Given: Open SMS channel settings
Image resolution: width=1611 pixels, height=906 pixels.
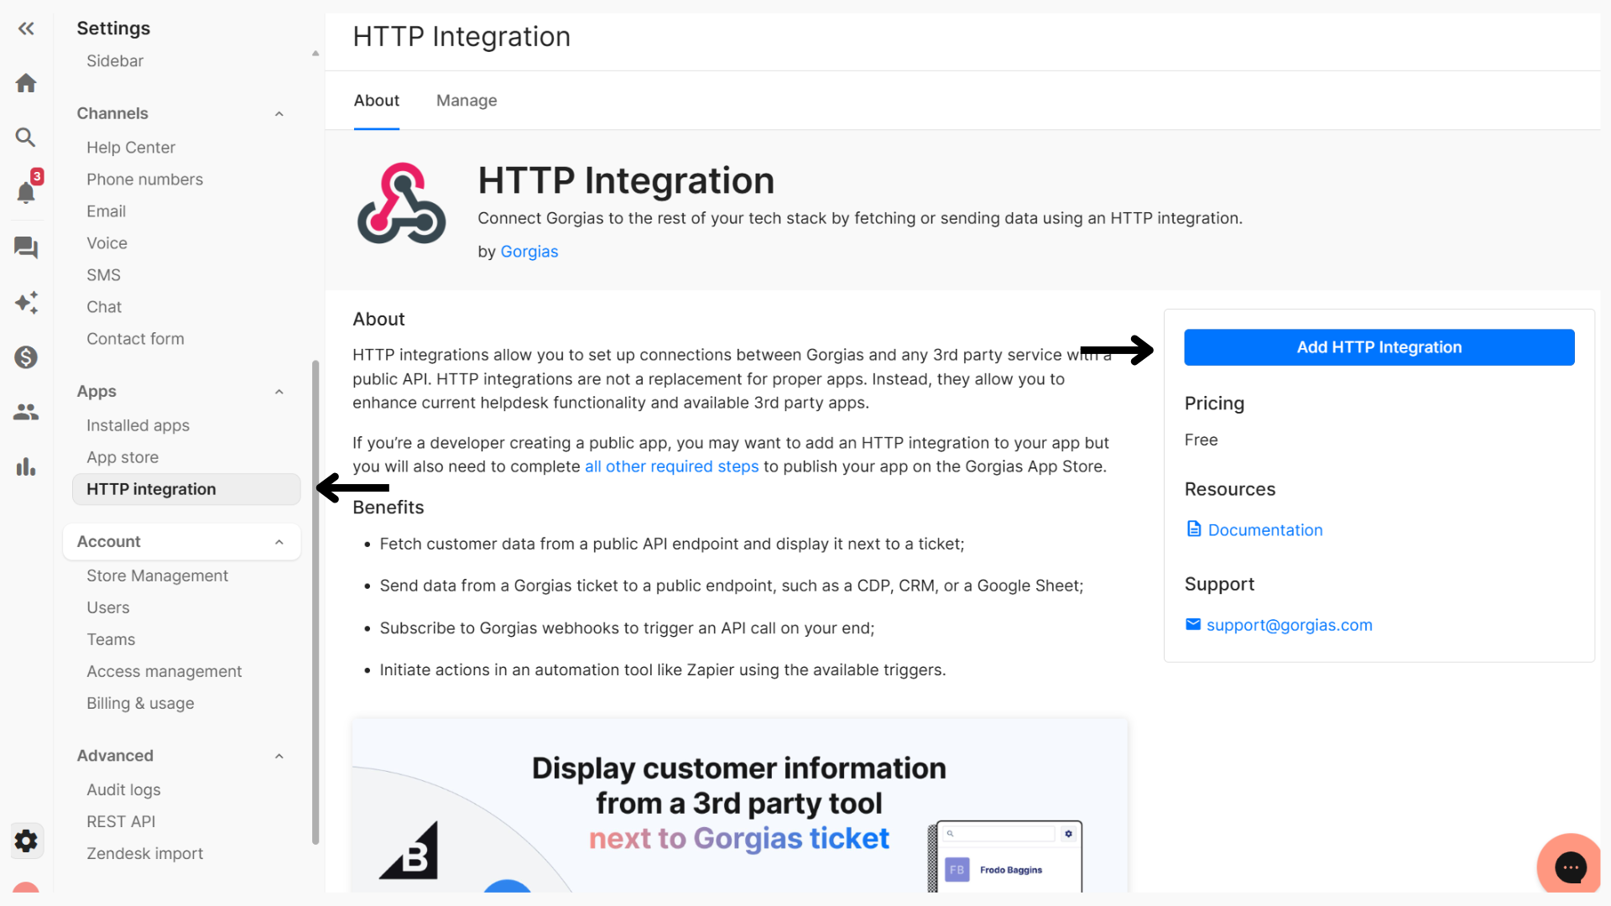Looking at the screenshot, I should click(103, 275).
